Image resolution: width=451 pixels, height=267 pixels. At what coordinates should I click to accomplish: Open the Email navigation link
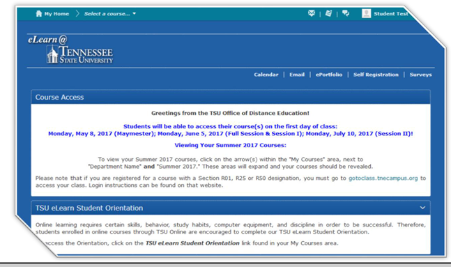coord(297,75)
